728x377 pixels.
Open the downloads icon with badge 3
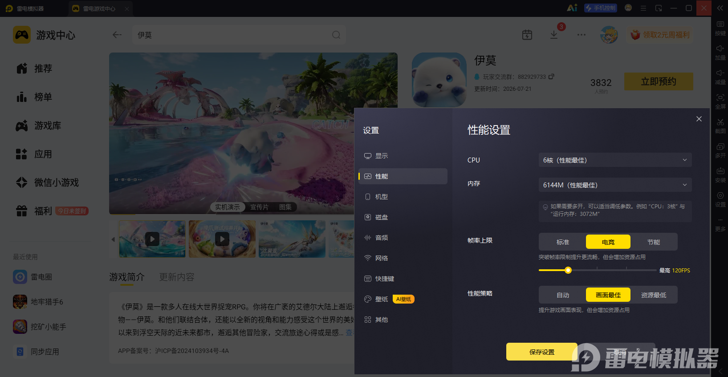click(554, 35)
